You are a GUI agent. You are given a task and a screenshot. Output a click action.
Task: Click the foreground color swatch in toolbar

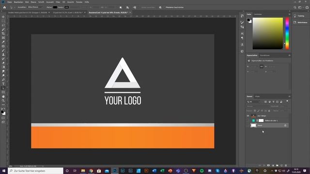(2, 112)
